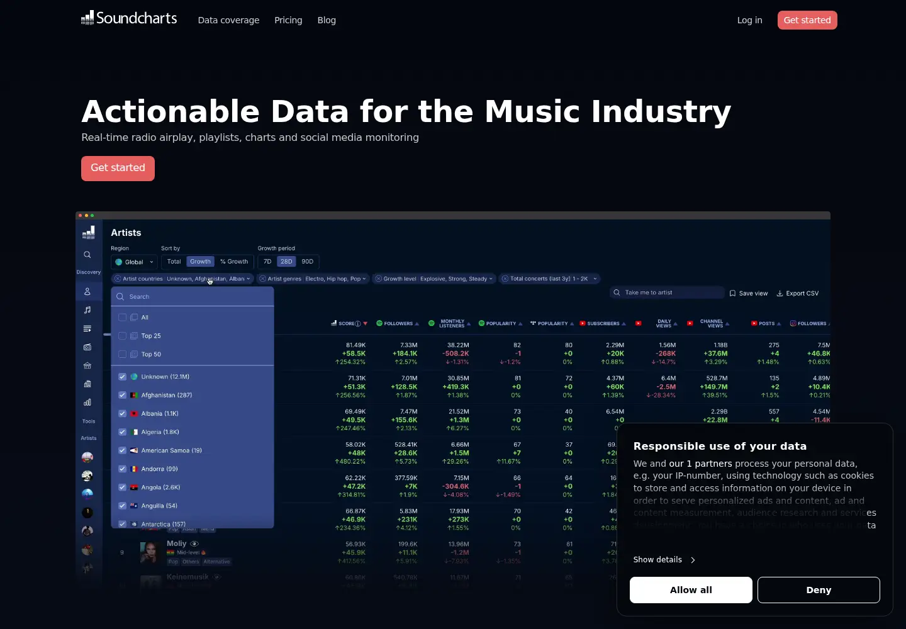The height and width of the screenshot is (629, 906).
Task: Select the 28D growth period tab
Action: (286, 262)
